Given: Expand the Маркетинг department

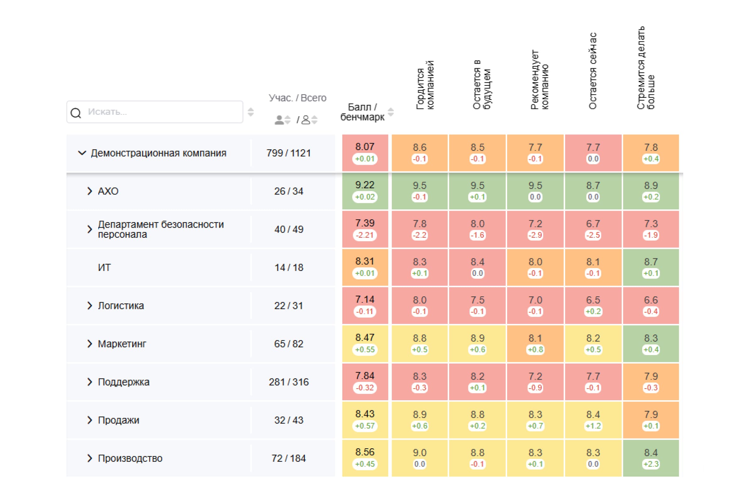Looking at the screenshot, I should [x=90, y=344].
